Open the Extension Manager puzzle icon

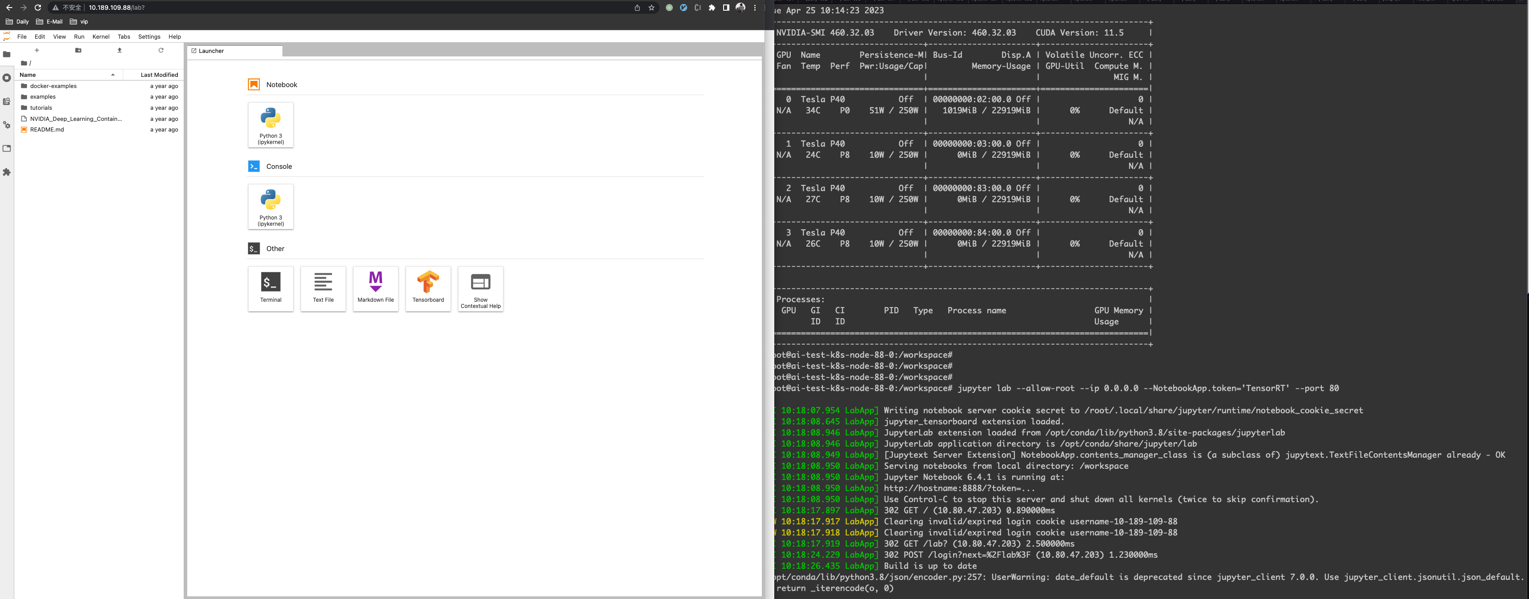[7, 172]
